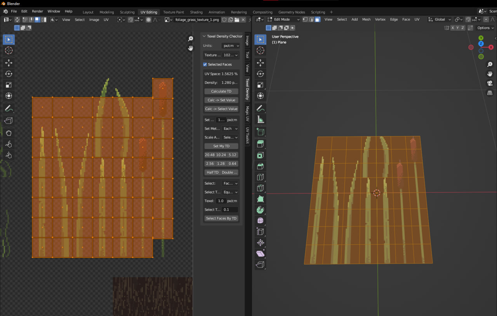The image size is (497, 316).
Task: Click the Texel value field showing 1.0
Action: 221,201
